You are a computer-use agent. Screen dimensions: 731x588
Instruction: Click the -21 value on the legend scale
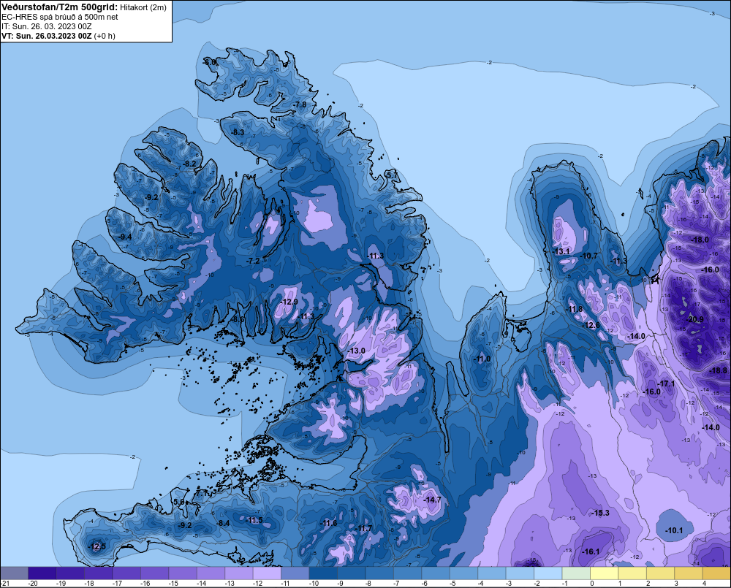point(5,584)
